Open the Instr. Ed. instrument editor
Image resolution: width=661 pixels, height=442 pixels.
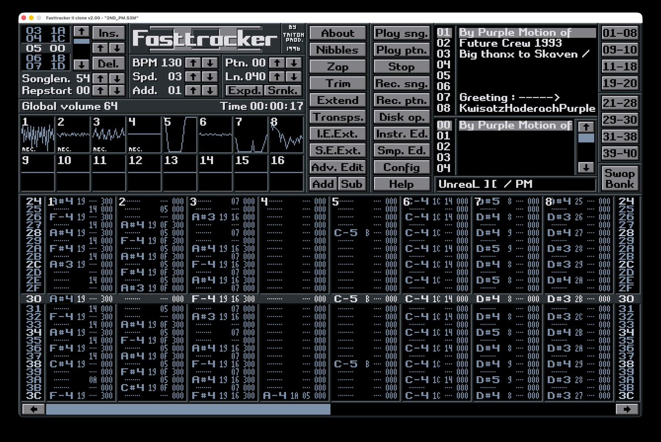(402, 134)
